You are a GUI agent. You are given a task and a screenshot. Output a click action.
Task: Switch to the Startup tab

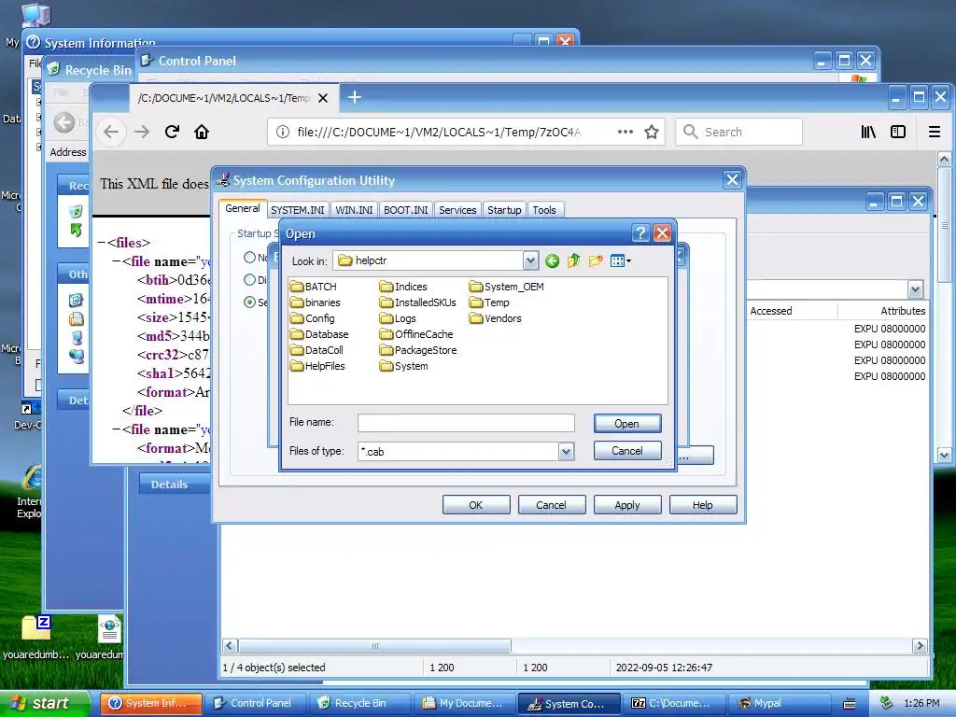[x=504, y=210]
